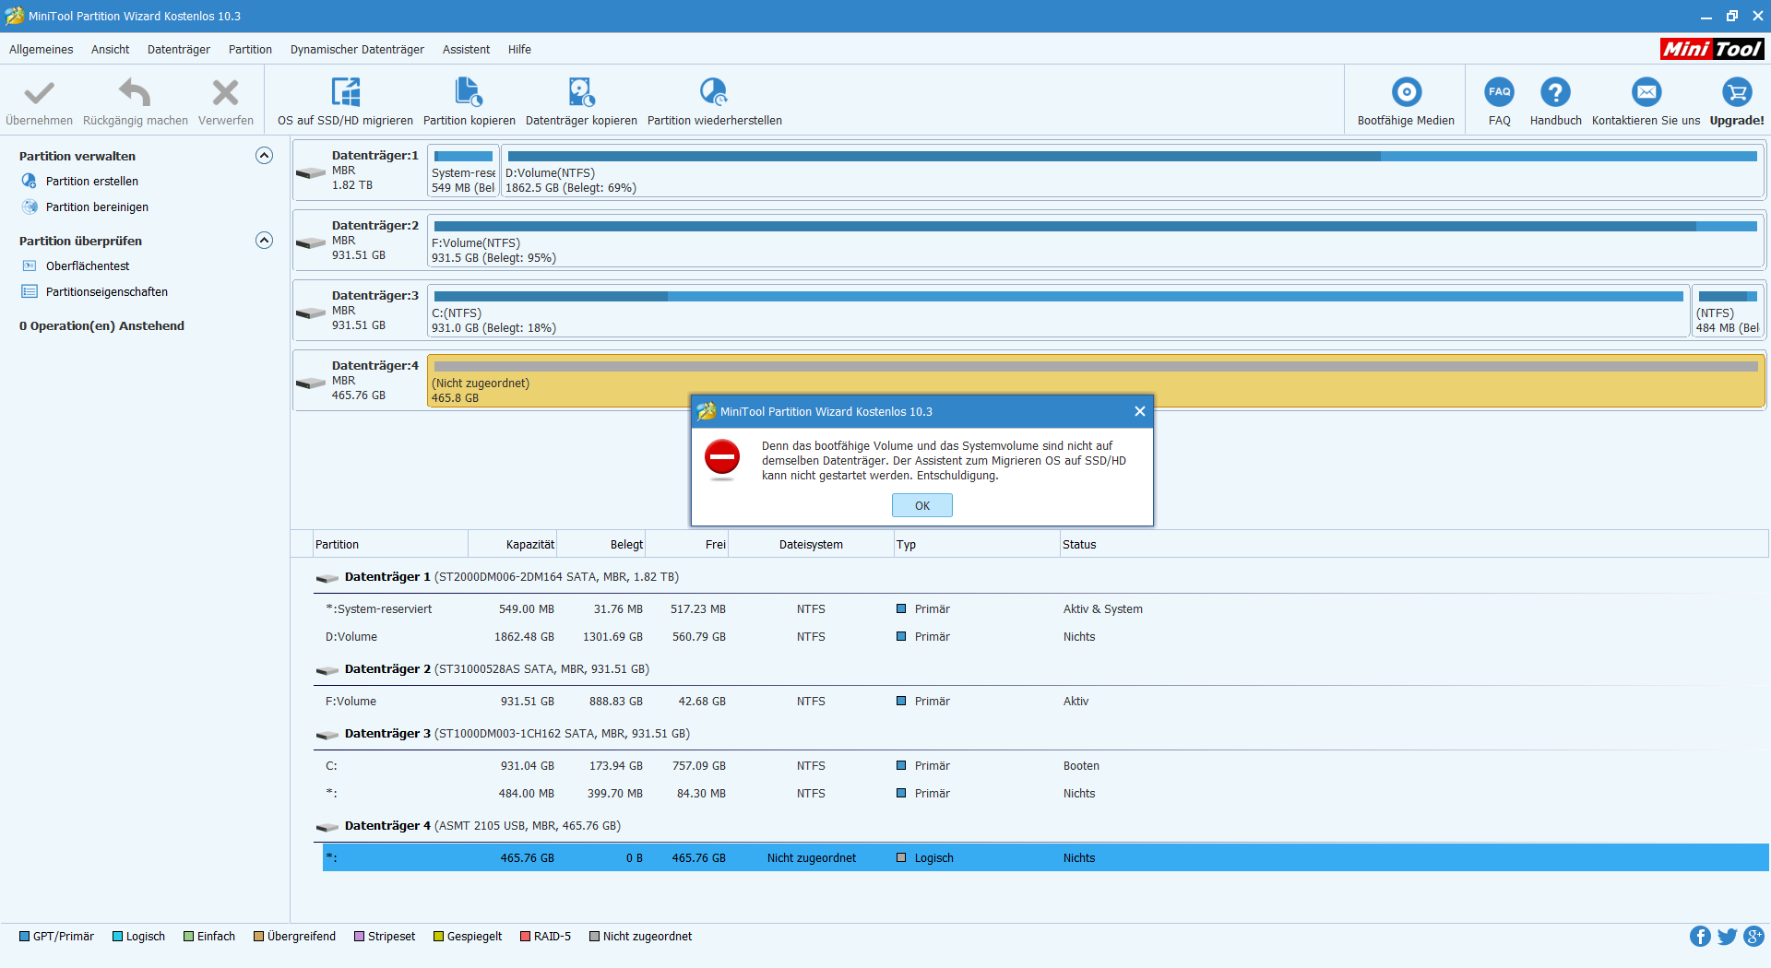Select the highlighted 465.76 GB unallocated row
The width and height of the screenshot is (1771, 968).
pyautogui.click(x=1046, y=858)
